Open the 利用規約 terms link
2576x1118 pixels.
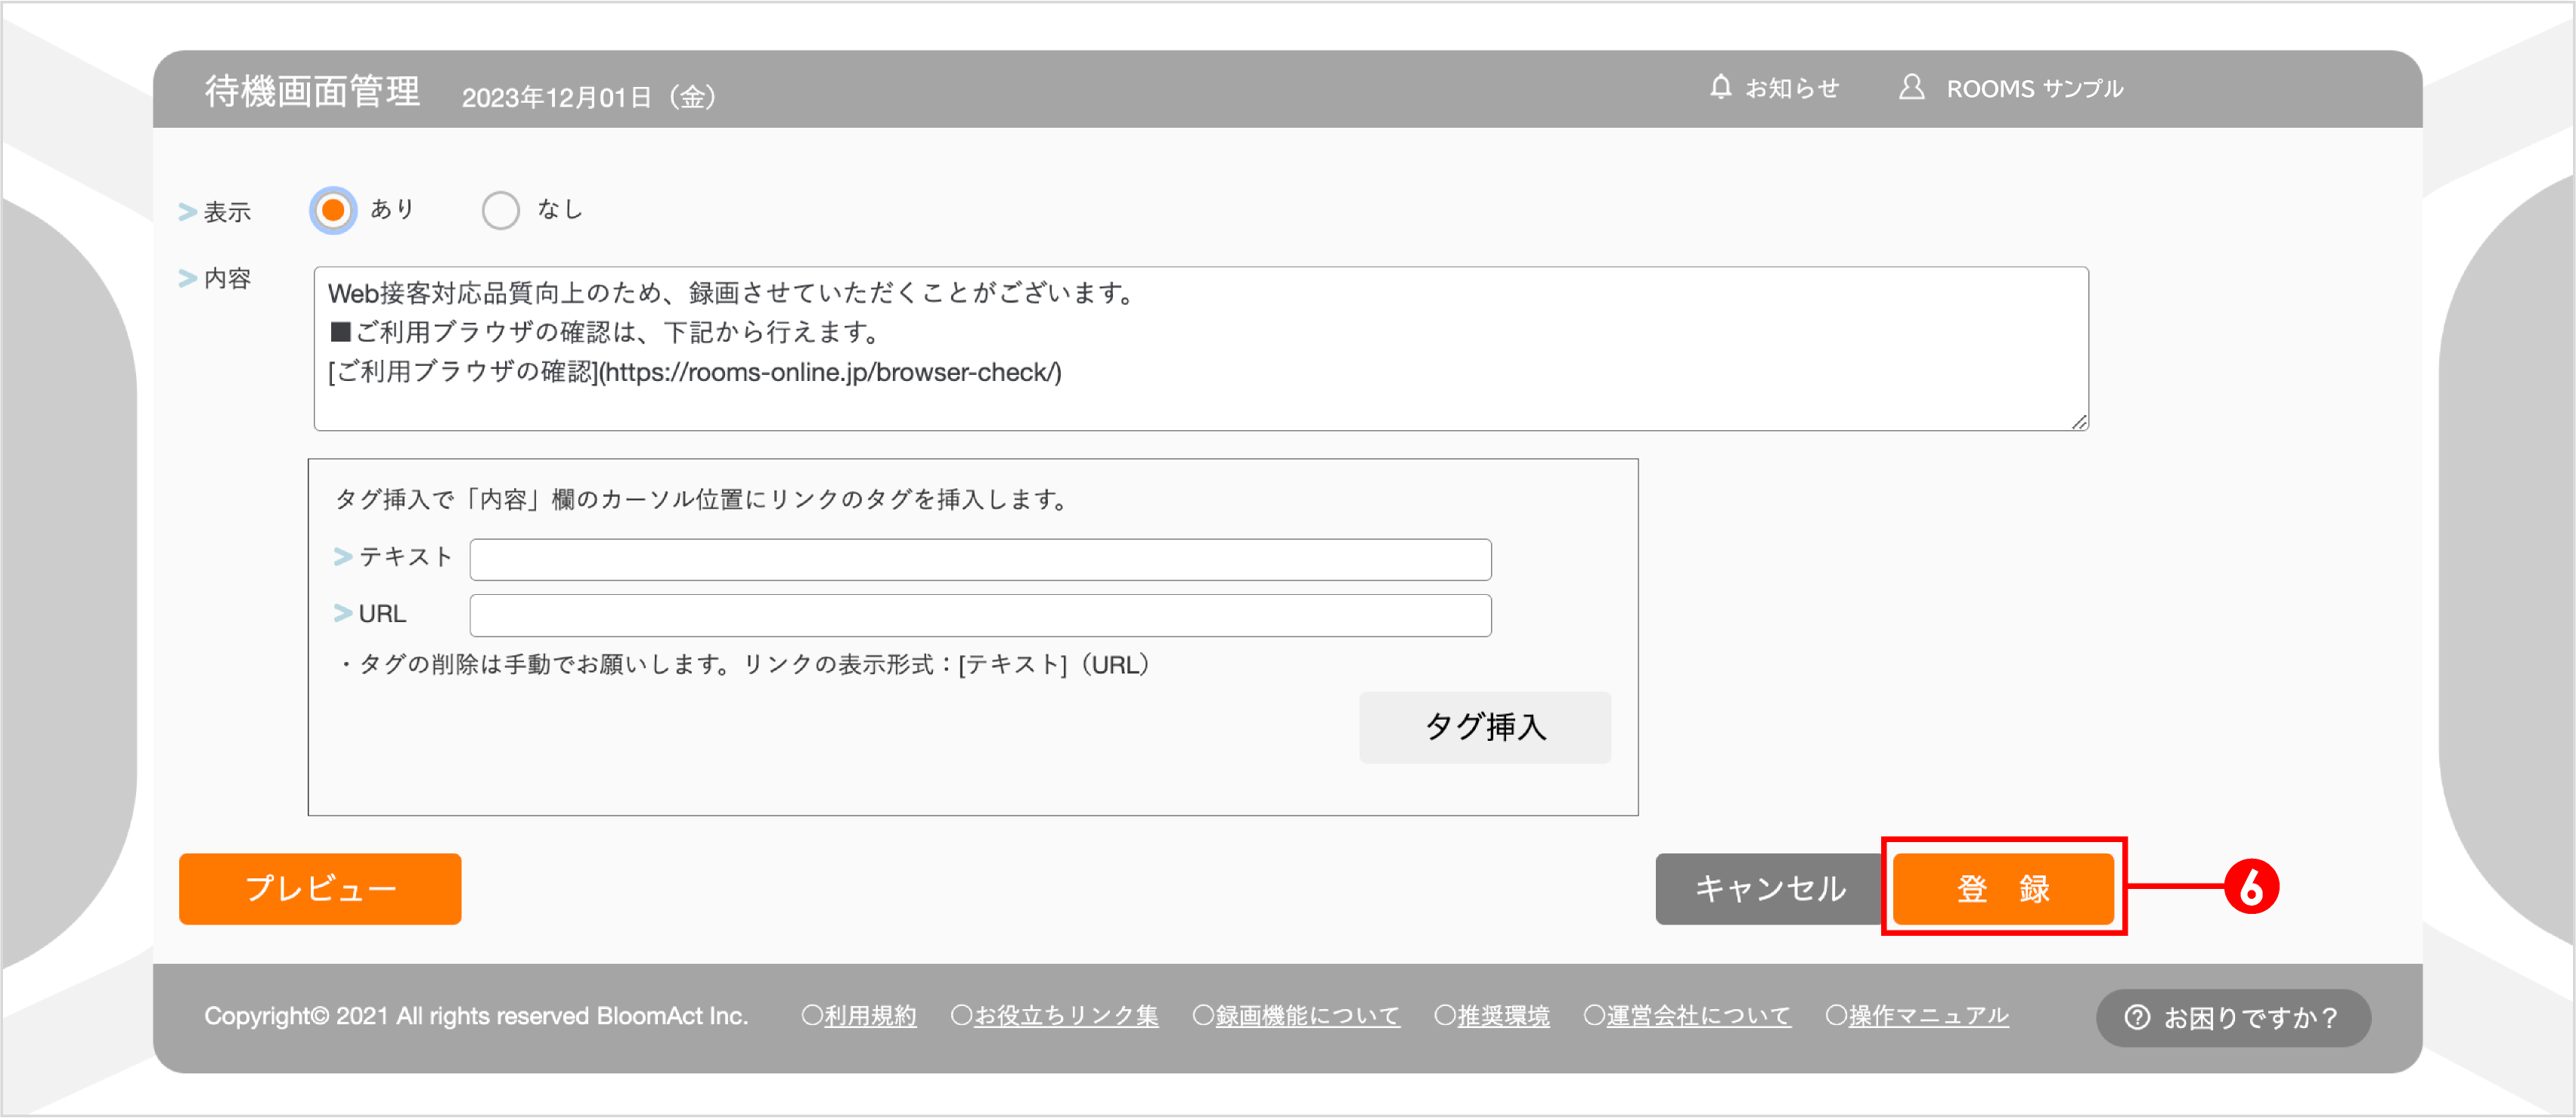click(x=869, y=1016)
